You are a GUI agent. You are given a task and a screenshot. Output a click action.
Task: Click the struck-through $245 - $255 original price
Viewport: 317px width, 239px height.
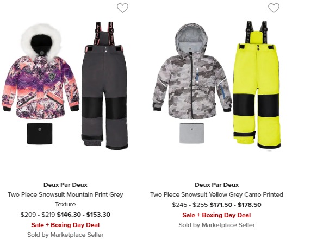pyautogui.click(x=190, y=205)
